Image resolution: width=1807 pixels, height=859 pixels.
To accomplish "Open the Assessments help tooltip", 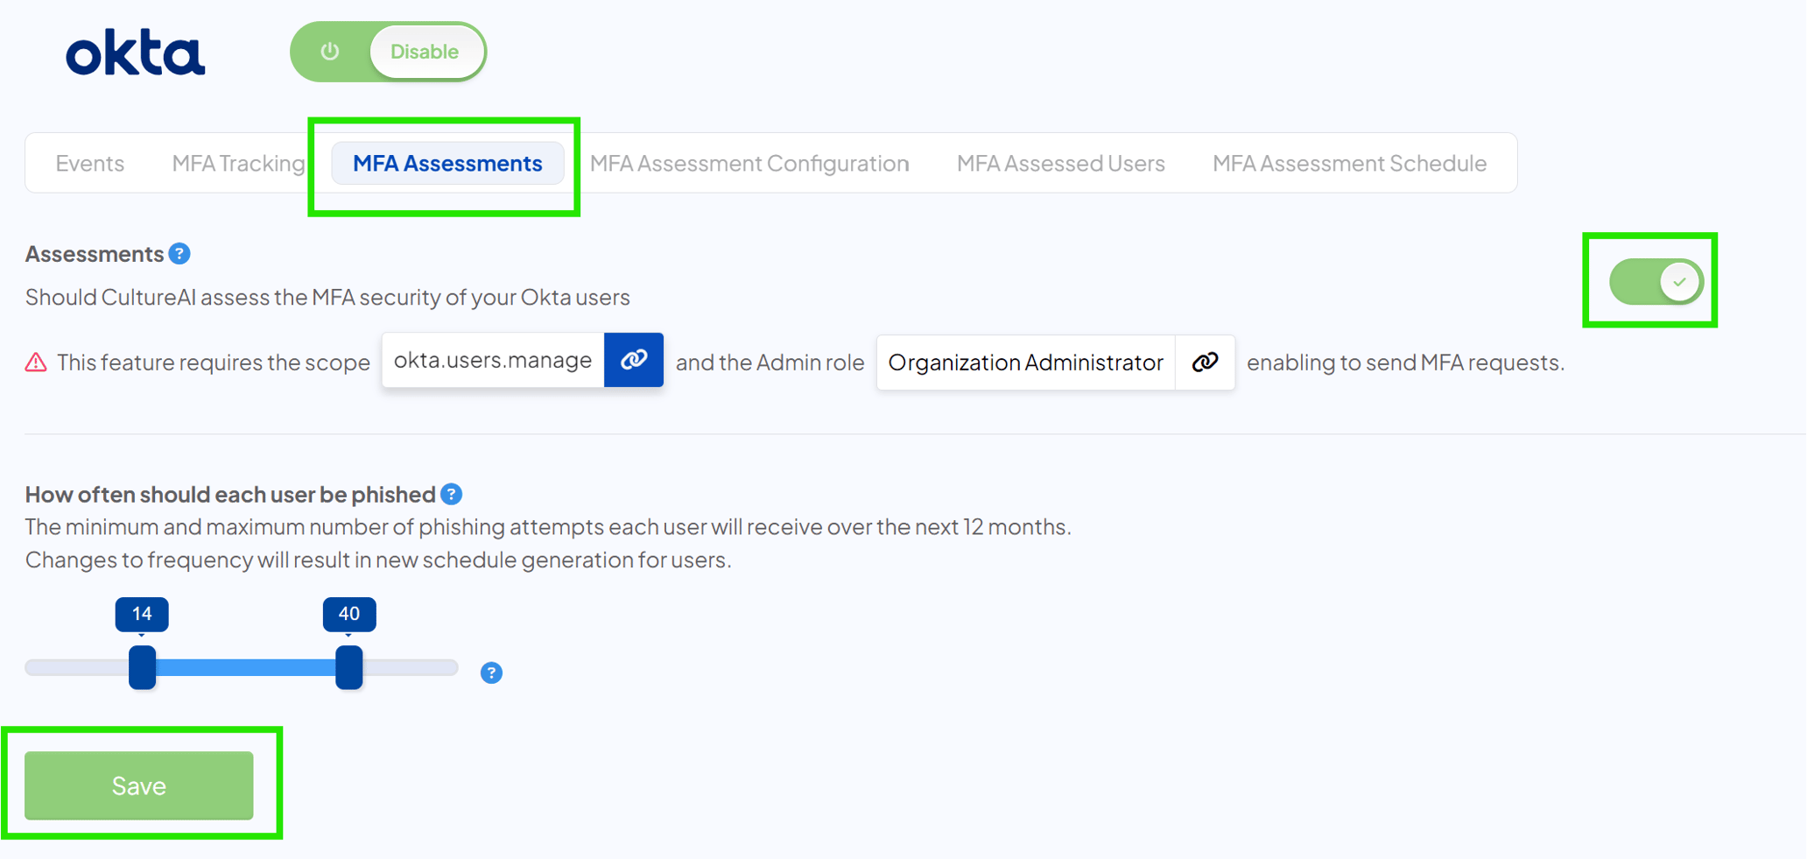I will [x=179, y=253].
